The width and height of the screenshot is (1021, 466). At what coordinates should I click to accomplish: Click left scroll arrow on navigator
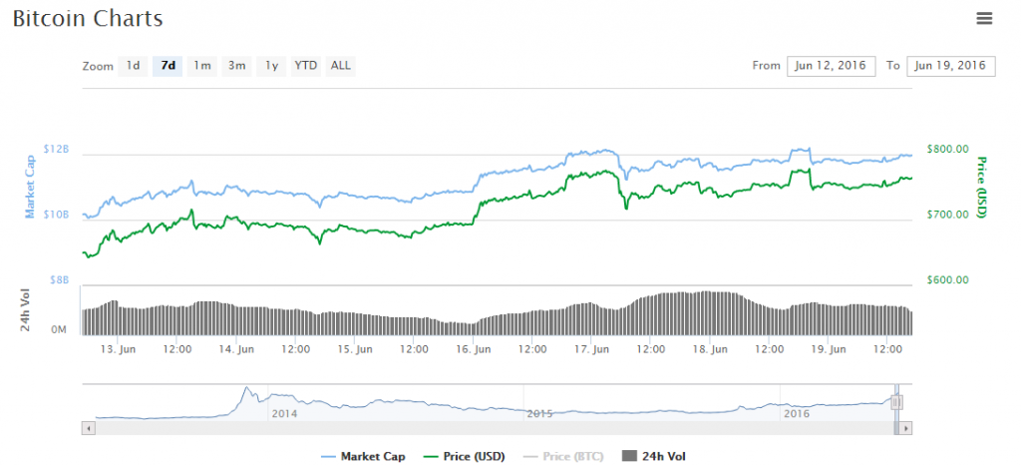click(88, 428)
